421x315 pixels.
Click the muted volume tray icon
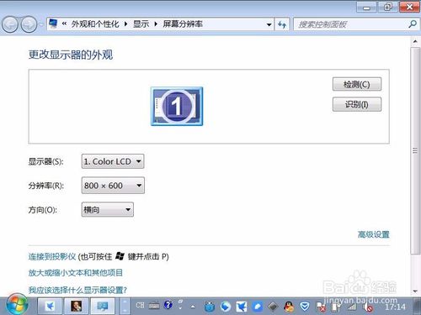coord(367,307)
